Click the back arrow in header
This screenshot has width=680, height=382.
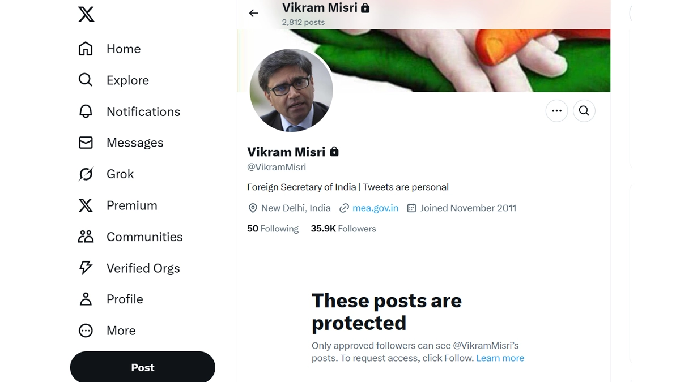click(x=253, y=13)
